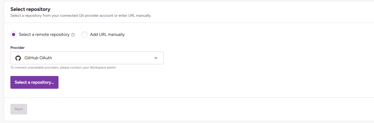Click the chevron arrow in Provider dropdown

(156, 58)
